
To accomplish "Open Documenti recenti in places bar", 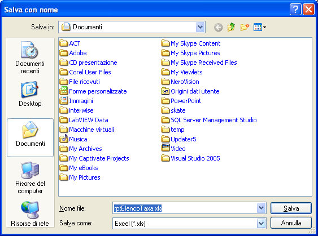I will (x=30, y=57).
